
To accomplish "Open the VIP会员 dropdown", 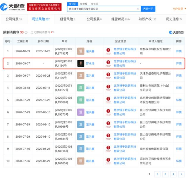I will coord(179,9).
